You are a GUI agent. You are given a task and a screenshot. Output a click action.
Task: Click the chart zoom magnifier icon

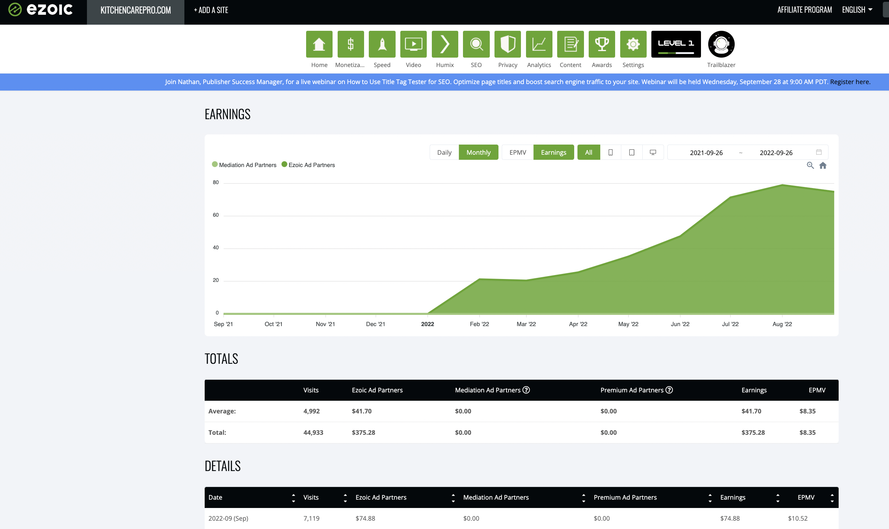coord(810,165)
